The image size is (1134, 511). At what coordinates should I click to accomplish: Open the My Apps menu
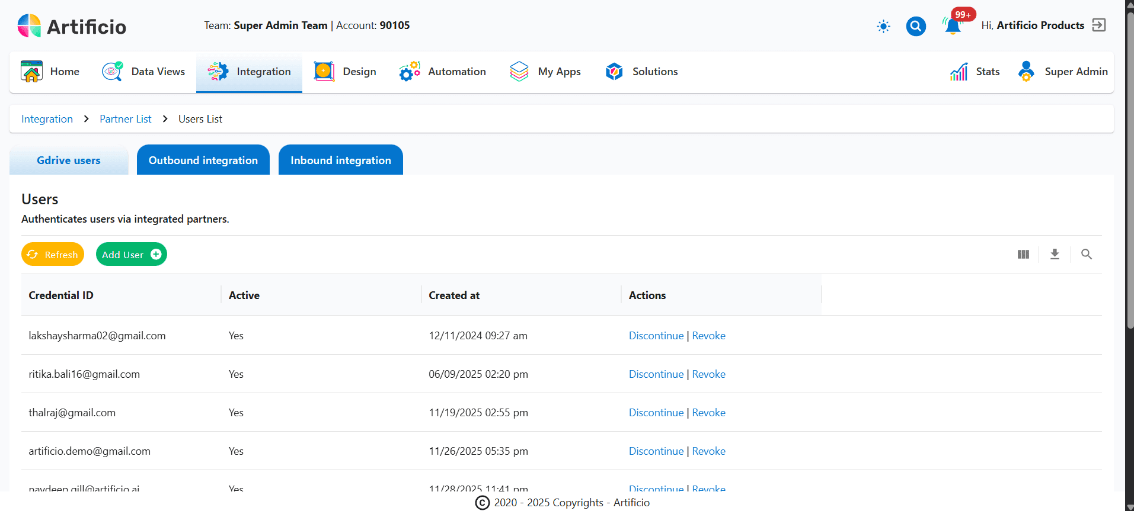tap(545, 72)
